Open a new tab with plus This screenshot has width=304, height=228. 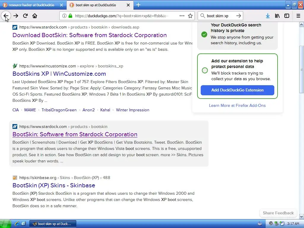138,5
